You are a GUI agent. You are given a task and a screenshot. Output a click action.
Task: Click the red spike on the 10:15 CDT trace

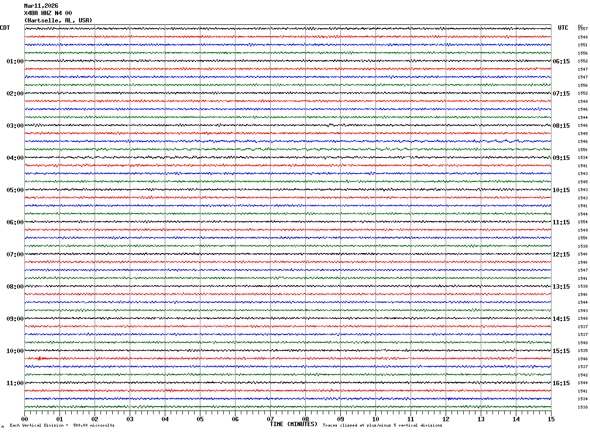pos(40,358)
